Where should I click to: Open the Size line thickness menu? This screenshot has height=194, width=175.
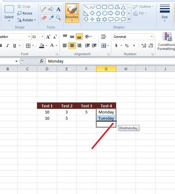(x=165, y=13)
